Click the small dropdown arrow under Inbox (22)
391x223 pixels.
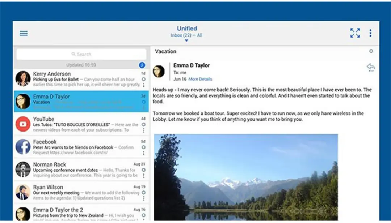[186, 40]
